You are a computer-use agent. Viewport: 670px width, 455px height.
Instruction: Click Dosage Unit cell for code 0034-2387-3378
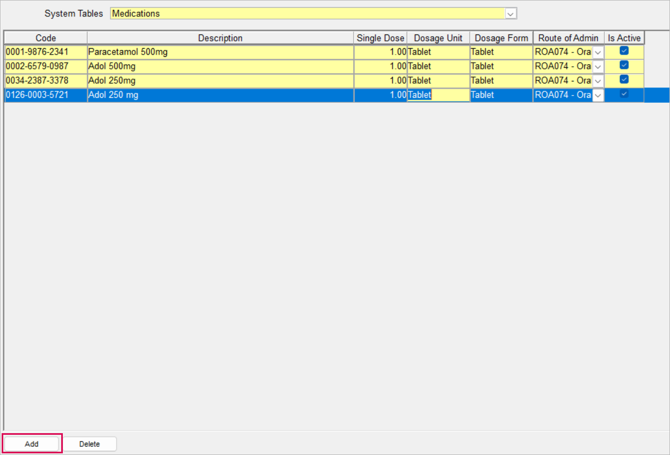438,80
